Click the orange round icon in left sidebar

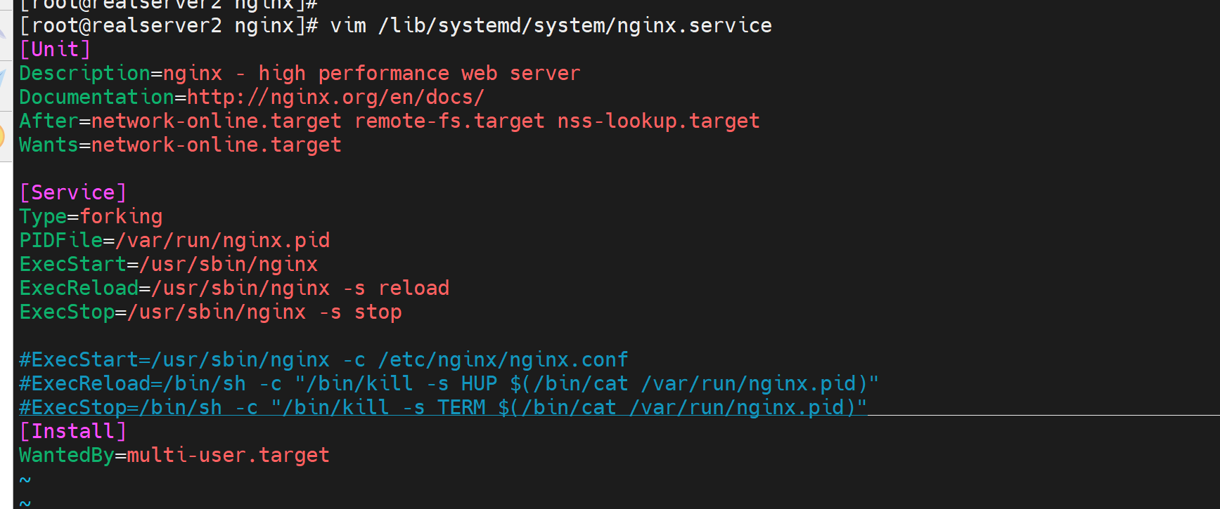4,135
